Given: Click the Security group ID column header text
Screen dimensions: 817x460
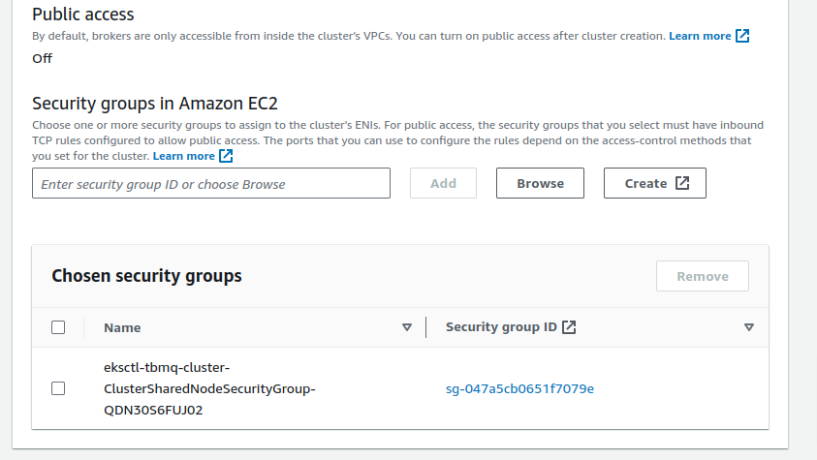Looking at the screenshot, I should 501,327.
